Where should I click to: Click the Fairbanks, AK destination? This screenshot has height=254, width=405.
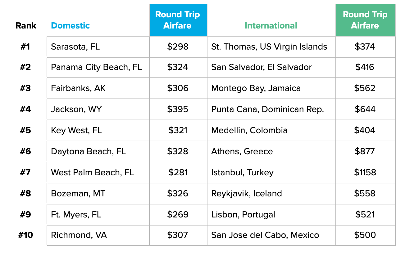(78, 88)
